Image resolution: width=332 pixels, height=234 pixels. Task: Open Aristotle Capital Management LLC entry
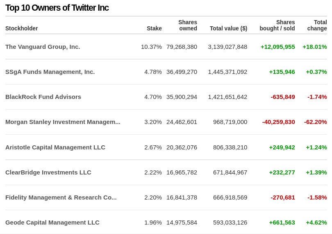click(55, 147)
